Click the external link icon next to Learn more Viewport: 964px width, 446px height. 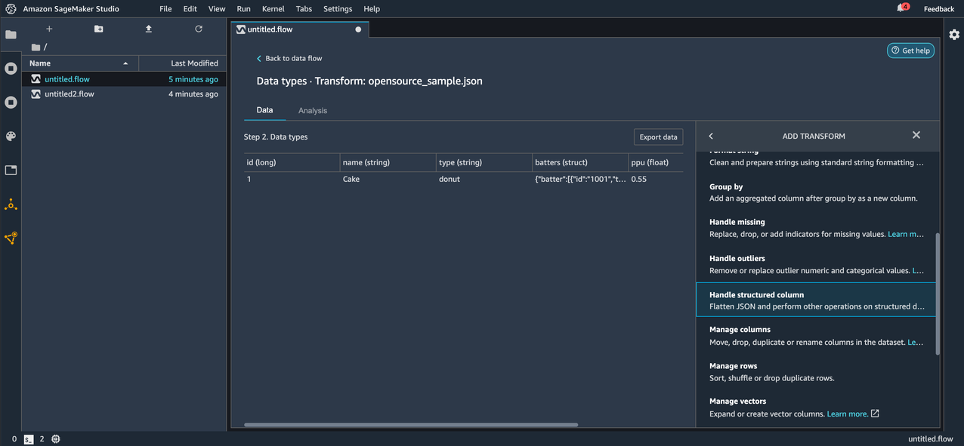coord(875,414)
